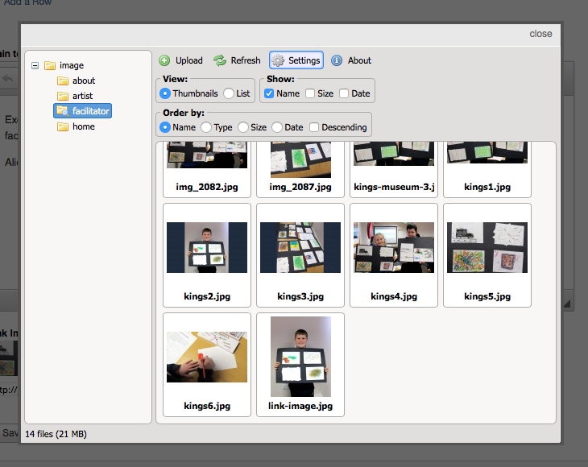Click the kings4.jpg file name

(x=394, y=296)
